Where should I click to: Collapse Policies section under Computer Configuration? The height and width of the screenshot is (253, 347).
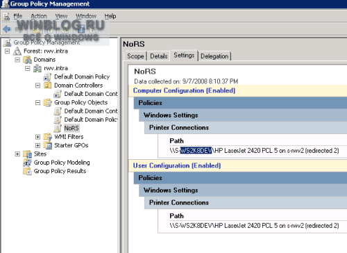click(240, 103)
